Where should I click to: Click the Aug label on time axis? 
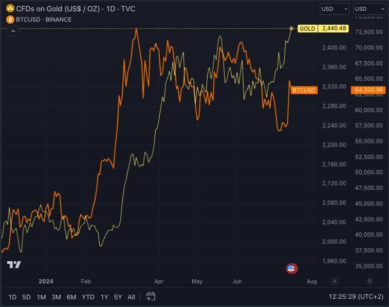pyautogui.click(x=311, y=281)
